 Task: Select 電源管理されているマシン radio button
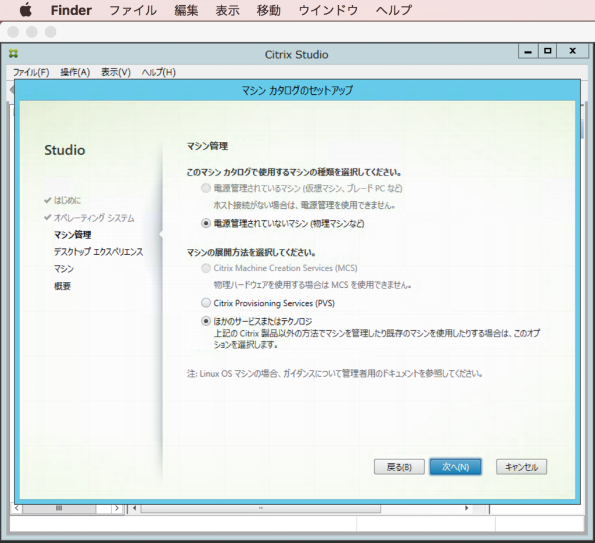tap(206, 188)
